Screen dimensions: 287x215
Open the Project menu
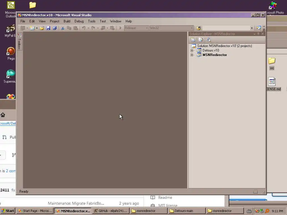pyautogui.click(x=55, y=21)
